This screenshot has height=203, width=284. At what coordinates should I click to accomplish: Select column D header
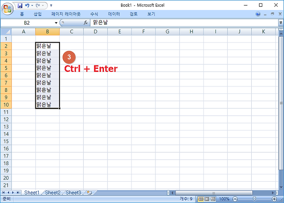click(x=95, y=32)
